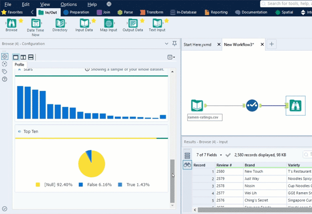The image size is (312, 214).
Task: Switch to the split horizontal layout view
Action: click(30, 57)
